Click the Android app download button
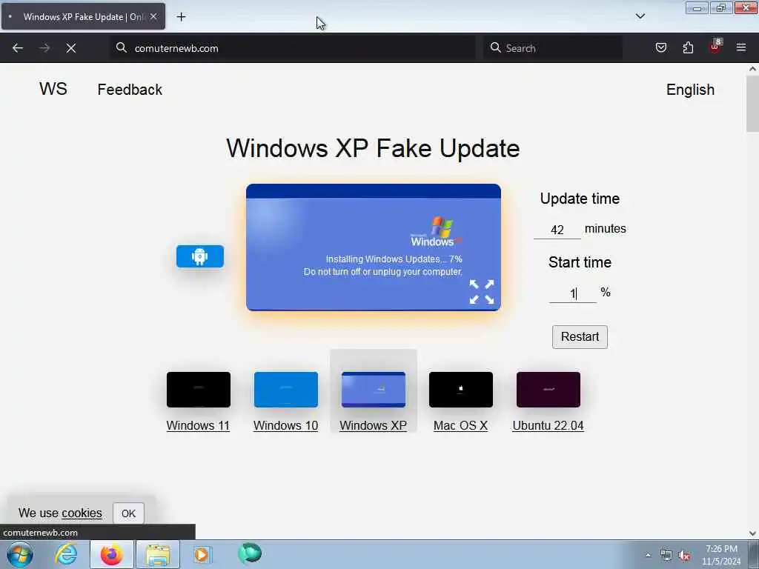 click(200, 256)
